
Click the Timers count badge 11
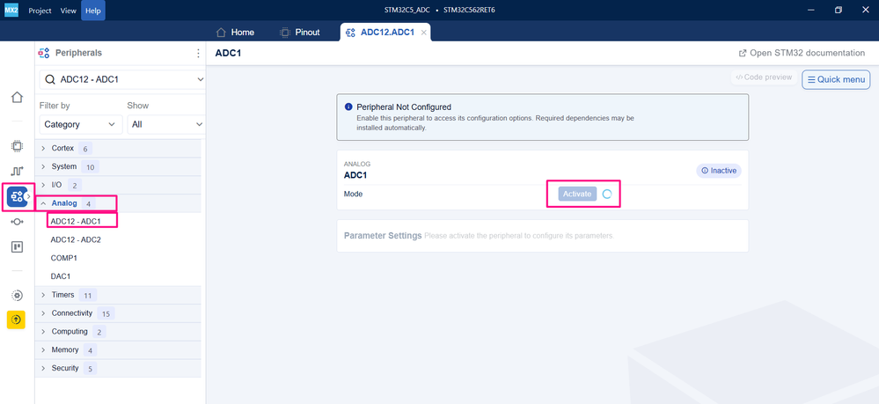(x=88, y=295)
